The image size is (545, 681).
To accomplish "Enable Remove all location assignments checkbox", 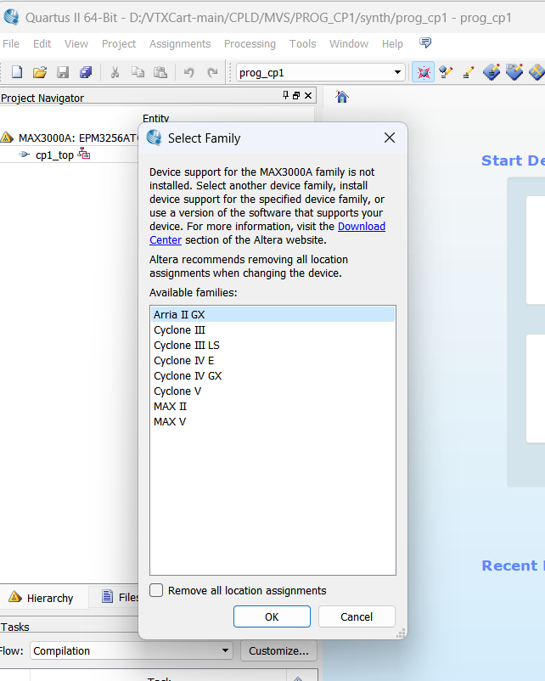I will pos(156,590).
